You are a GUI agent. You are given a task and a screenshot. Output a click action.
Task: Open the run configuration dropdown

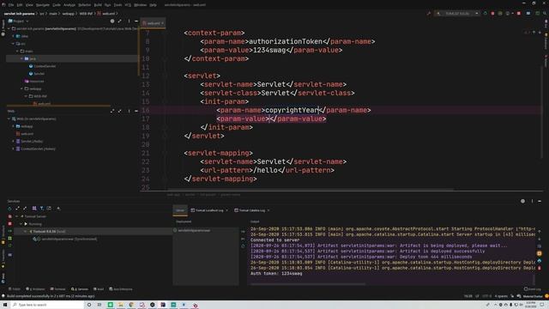tap(457, 14)
